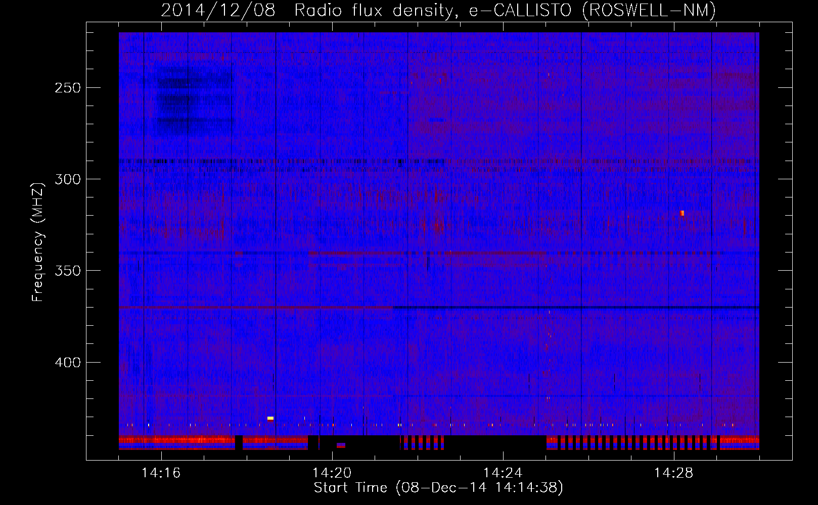
Task: Click the 14:20 time tick label
Action: pyautogui.click(x=332, y=473)
